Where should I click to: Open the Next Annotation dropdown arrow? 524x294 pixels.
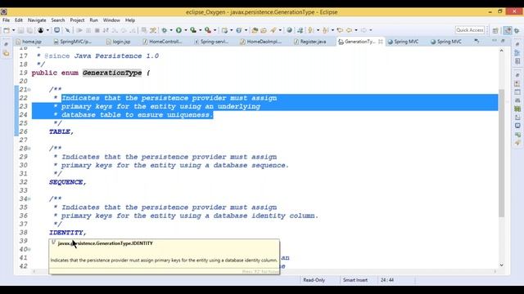coord(318,30)
